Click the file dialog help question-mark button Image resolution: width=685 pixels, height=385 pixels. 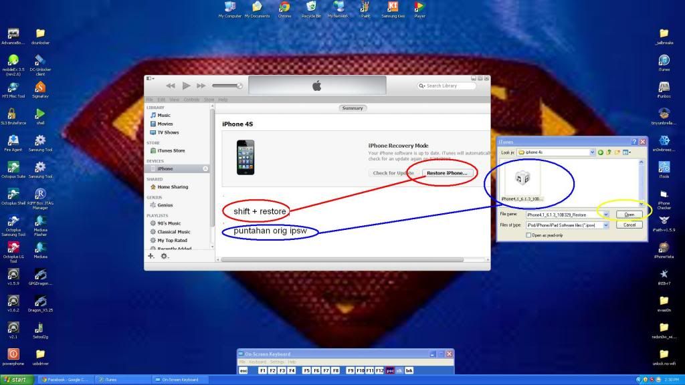click(x=634, y=142)
